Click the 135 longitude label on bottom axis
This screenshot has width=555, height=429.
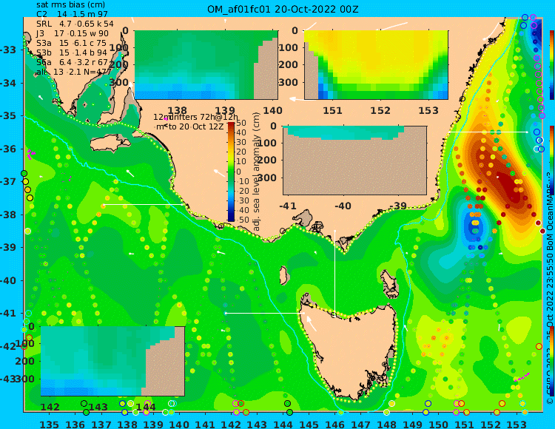49,424
